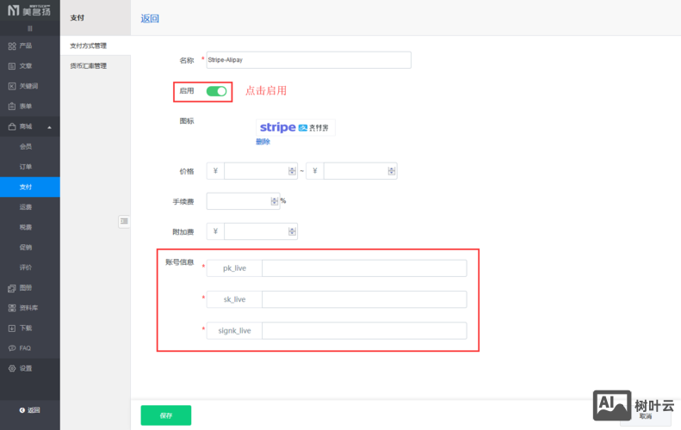Click the 下载 download icon
The image size is (681, 430).
pos(12,329)
